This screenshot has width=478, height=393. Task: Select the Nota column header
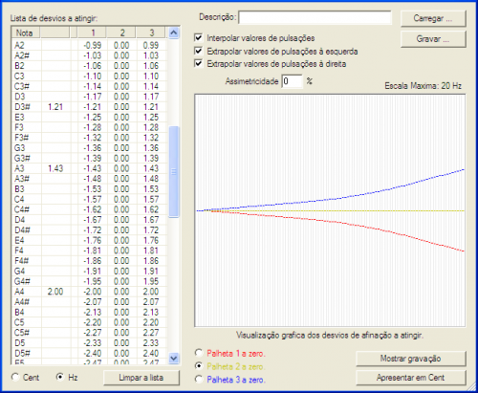pos(26,33)
